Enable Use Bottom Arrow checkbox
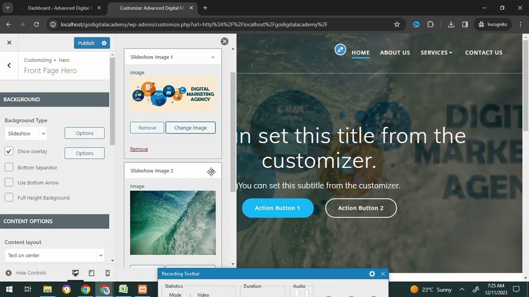The image size is (529, 297). (9, 182)
